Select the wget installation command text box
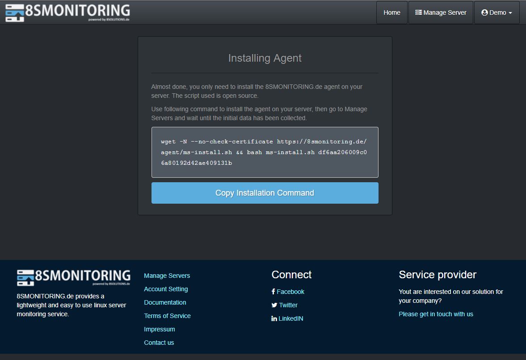The image size is (526, 360). tap(265, 152)
